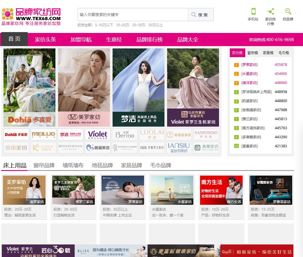Viewport: 303px width, 257px height.
Task: Open the mobile site phone icon
Action: pos(253,12)
